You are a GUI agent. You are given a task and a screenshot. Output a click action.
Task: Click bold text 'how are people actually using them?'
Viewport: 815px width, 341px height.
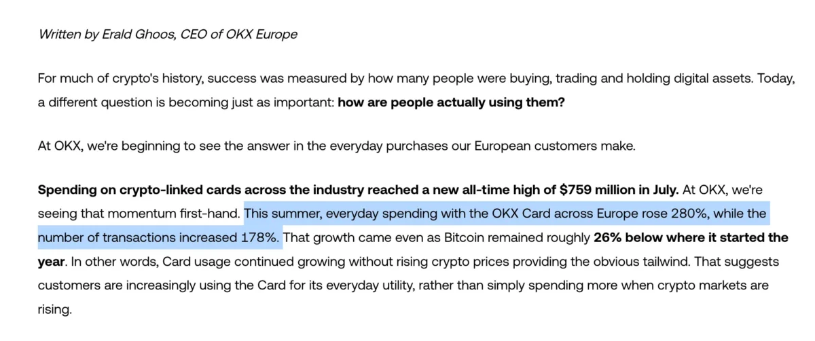point(451,104)
